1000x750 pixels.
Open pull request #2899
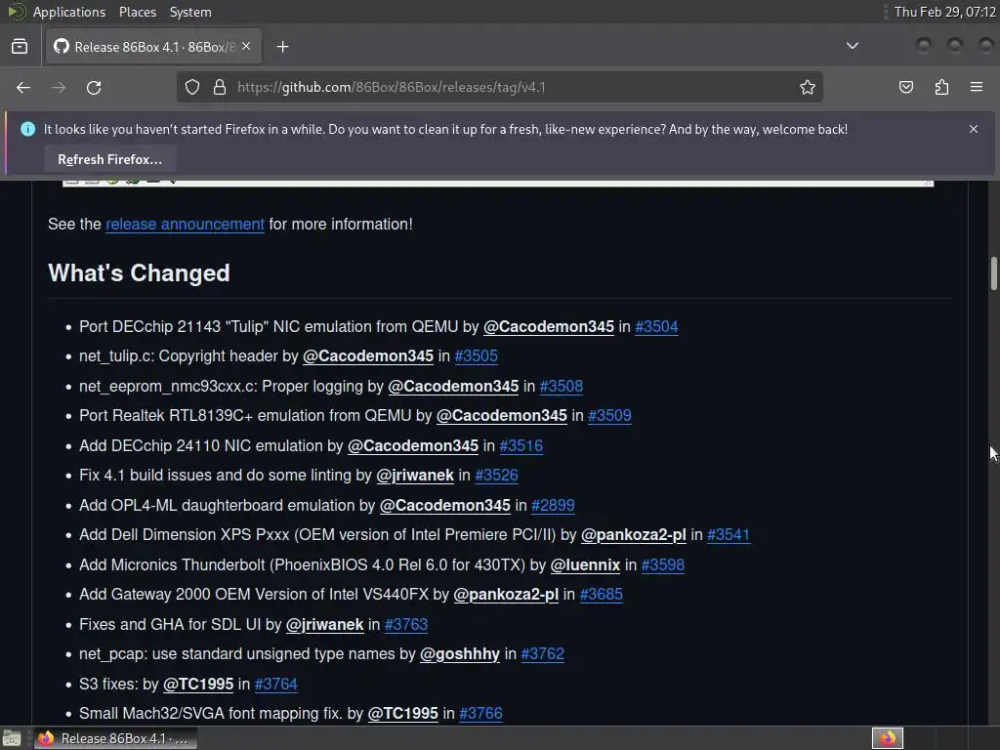pos(553,505)
